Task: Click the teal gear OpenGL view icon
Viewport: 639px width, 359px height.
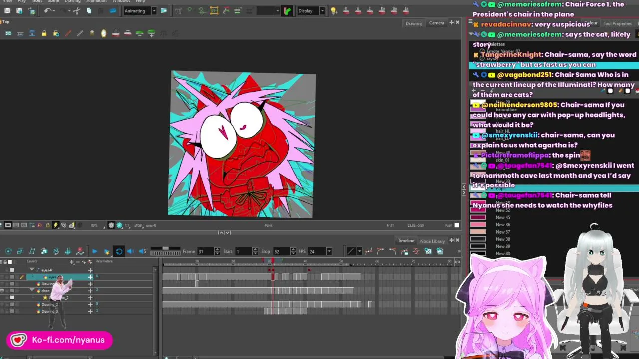Action: 119,225
